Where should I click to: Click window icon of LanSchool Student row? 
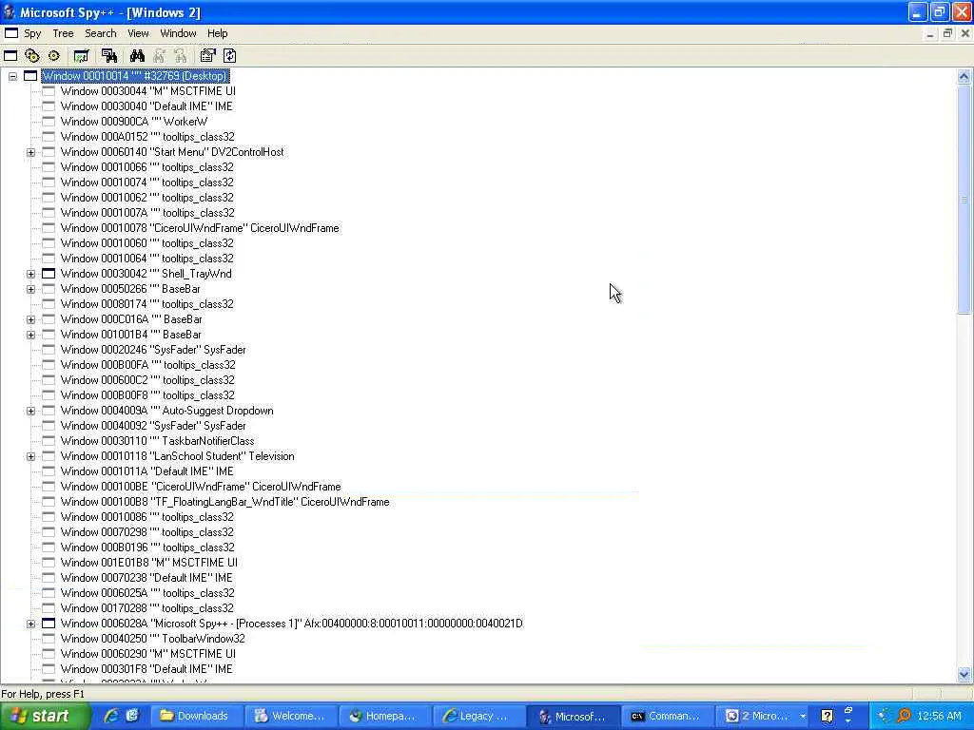[49, 456]
